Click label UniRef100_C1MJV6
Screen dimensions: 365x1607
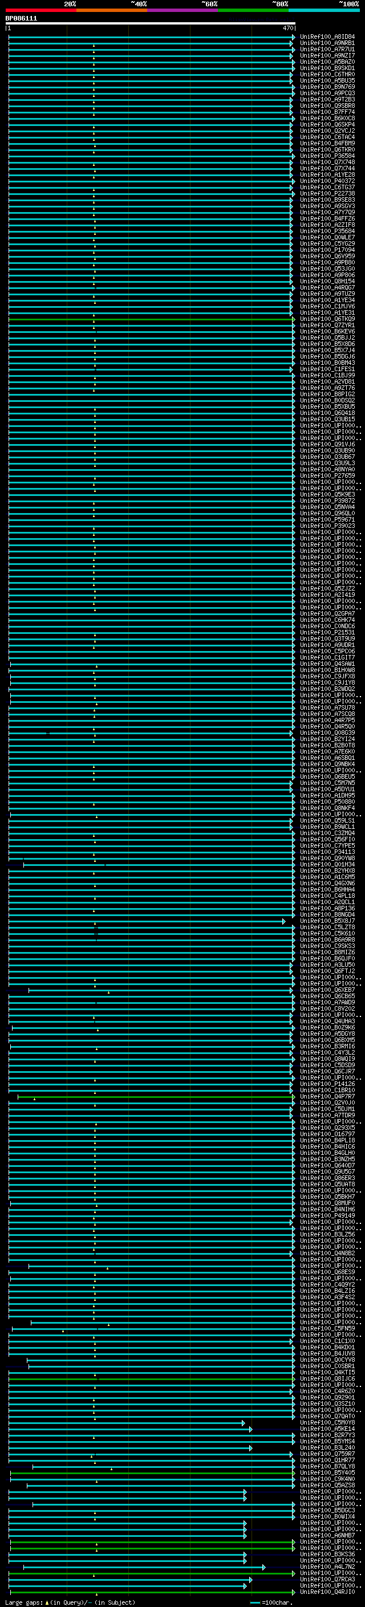[x=327, y=306]
